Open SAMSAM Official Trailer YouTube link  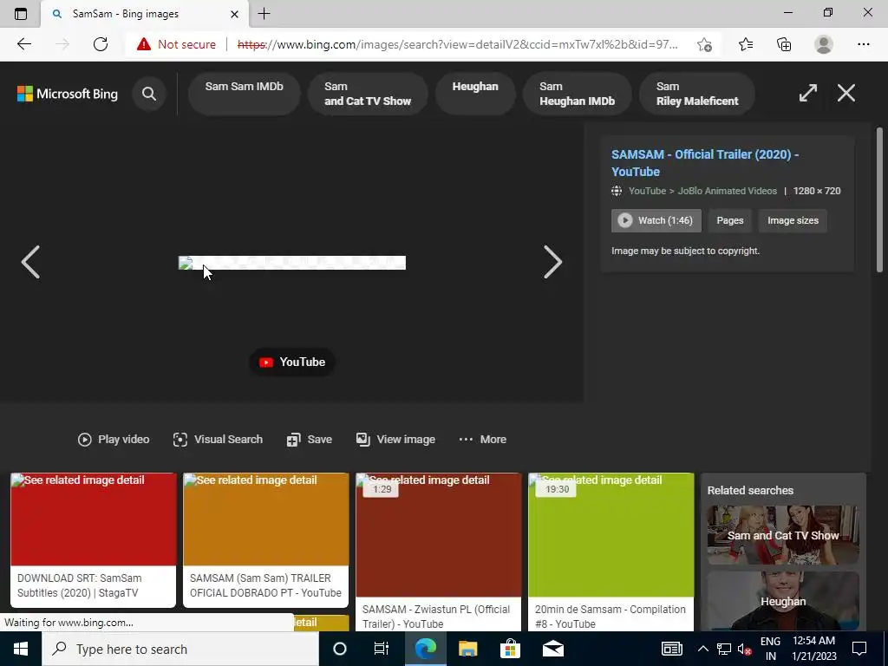click(704, 162)
